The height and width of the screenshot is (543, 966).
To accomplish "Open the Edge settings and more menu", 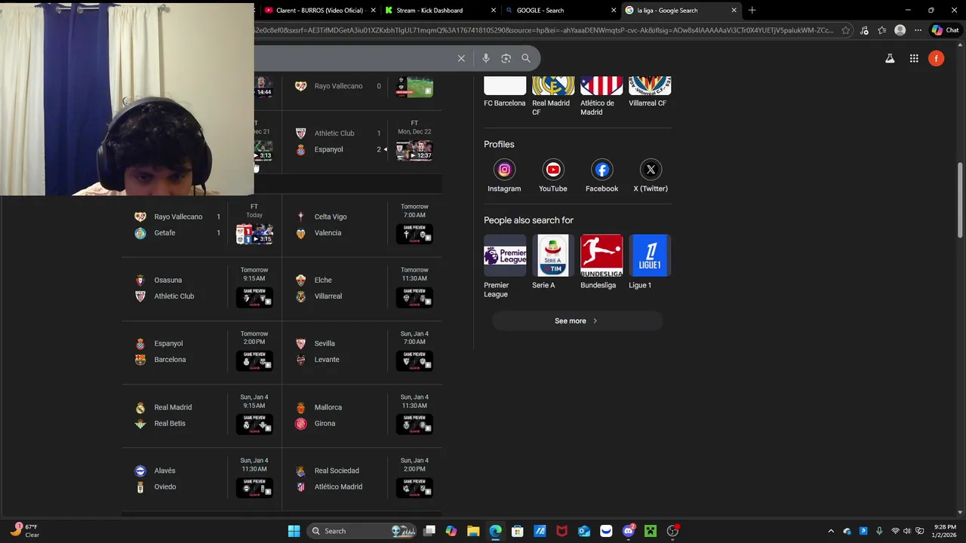I will [x=918, y=30].
